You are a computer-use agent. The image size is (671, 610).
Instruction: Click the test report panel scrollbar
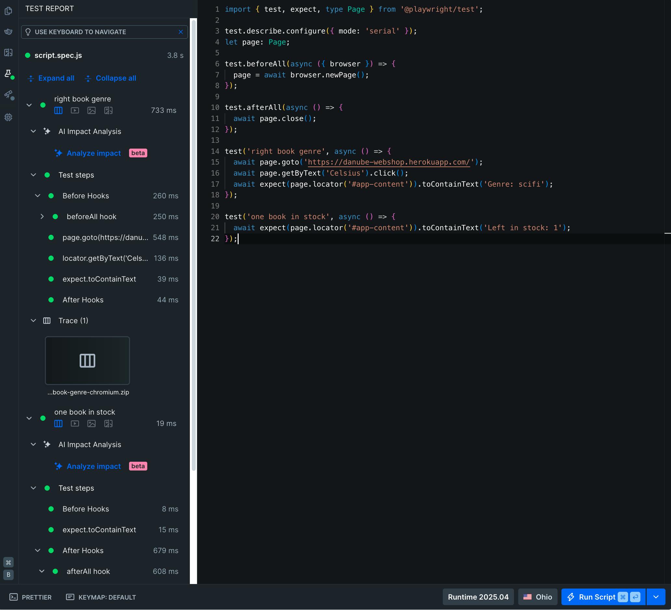[193, 245]
